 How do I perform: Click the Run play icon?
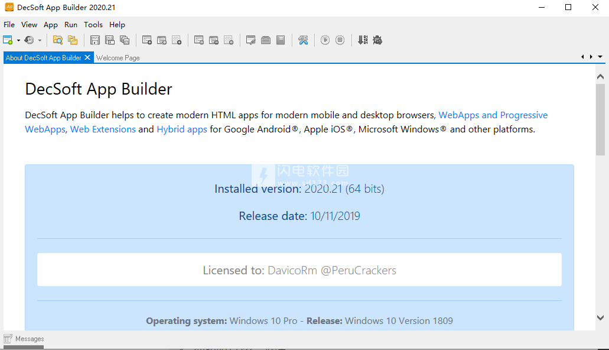pos(325,40)
